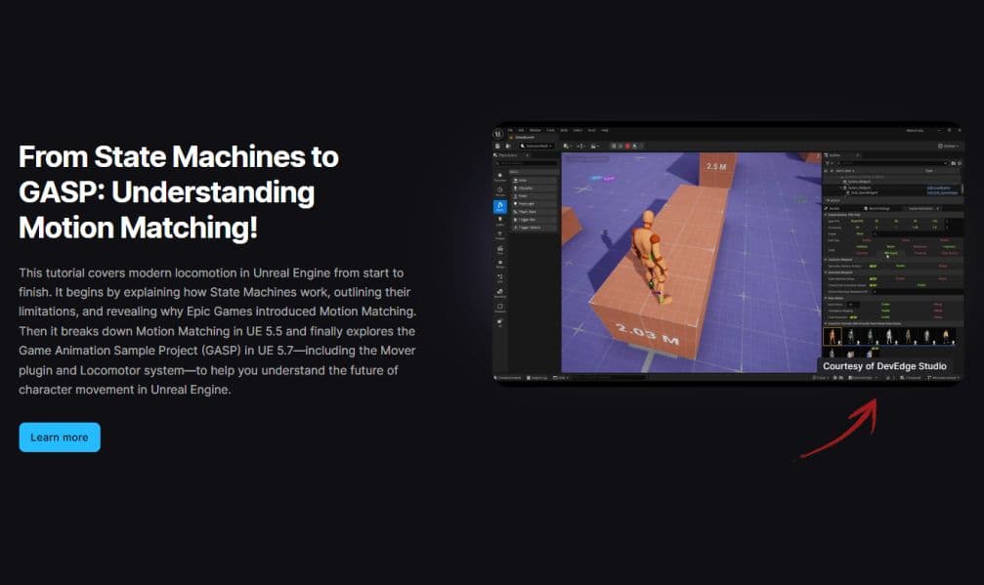Image resolution: width=984 pixels, height=585 pixels.
Task: Choose Trigger Sphere in Place Actors list
Action: (x=535, y=228)
